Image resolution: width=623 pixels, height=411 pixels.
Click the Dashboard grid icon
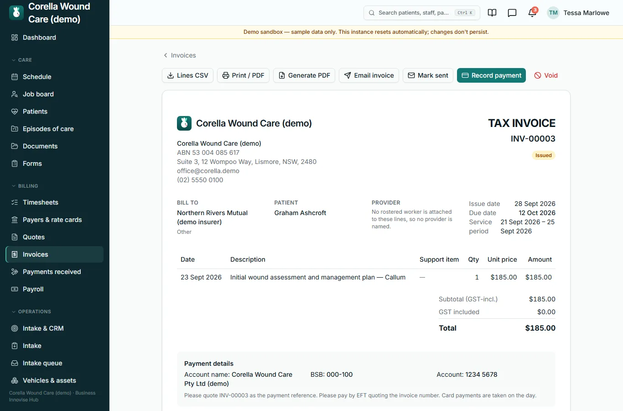tap(15, 37)
